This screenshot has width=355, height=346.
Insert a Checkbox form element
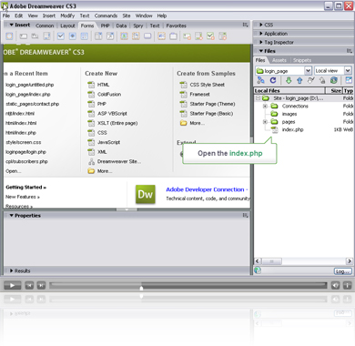coord(61,36)
